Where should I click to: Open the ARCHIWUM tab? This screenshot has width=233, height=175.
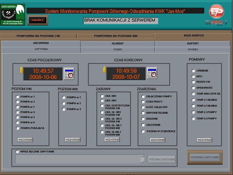(x=41, y=43)
